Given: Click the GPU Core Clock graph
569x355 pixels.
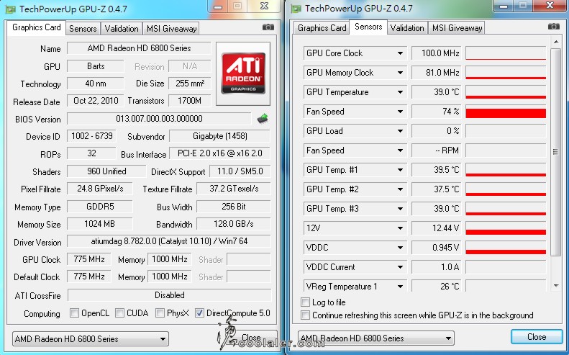Looking at the screenshot, I should click(506, 53).
